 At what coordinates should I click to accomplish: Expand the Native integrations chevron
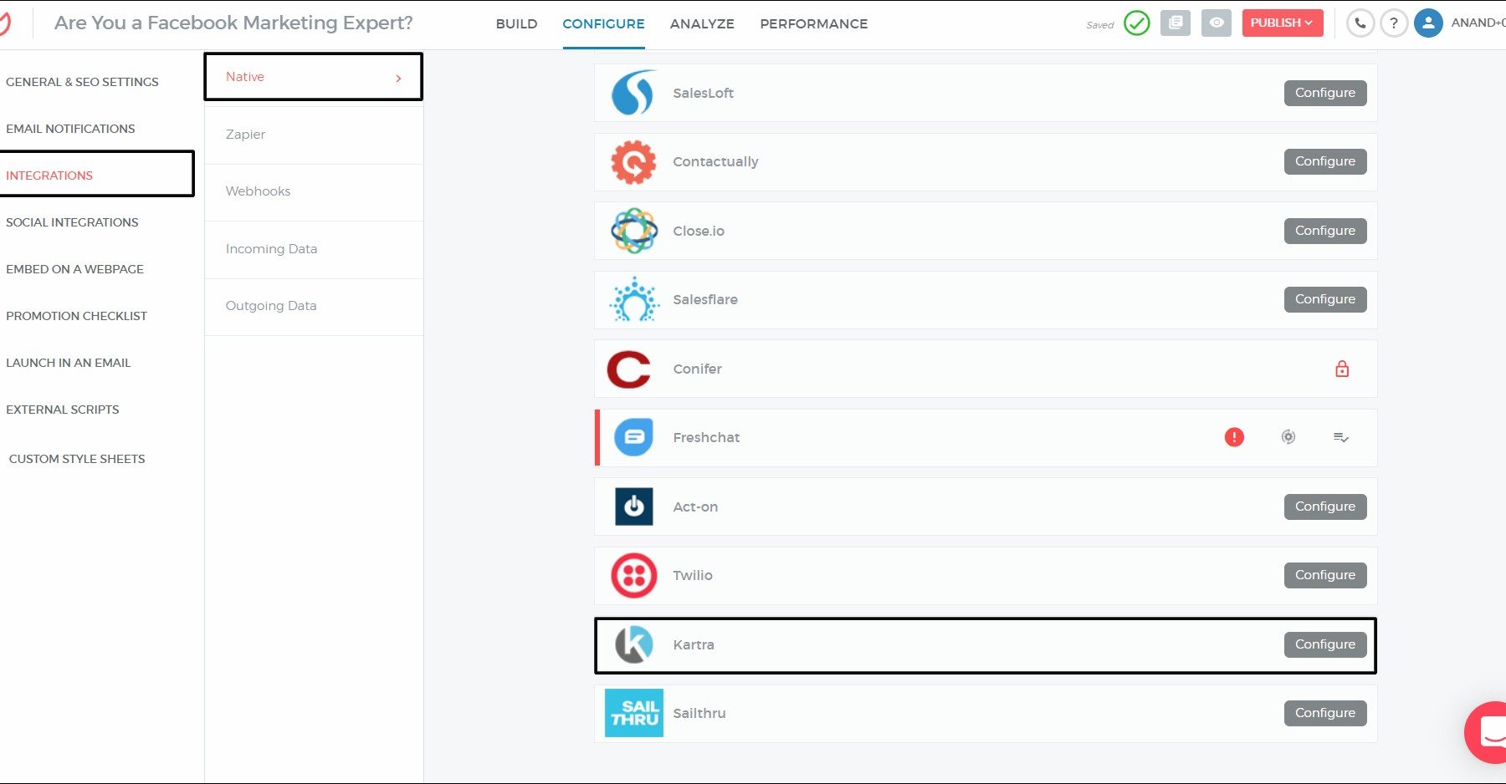pyautogui.click(x=398, y=78)
